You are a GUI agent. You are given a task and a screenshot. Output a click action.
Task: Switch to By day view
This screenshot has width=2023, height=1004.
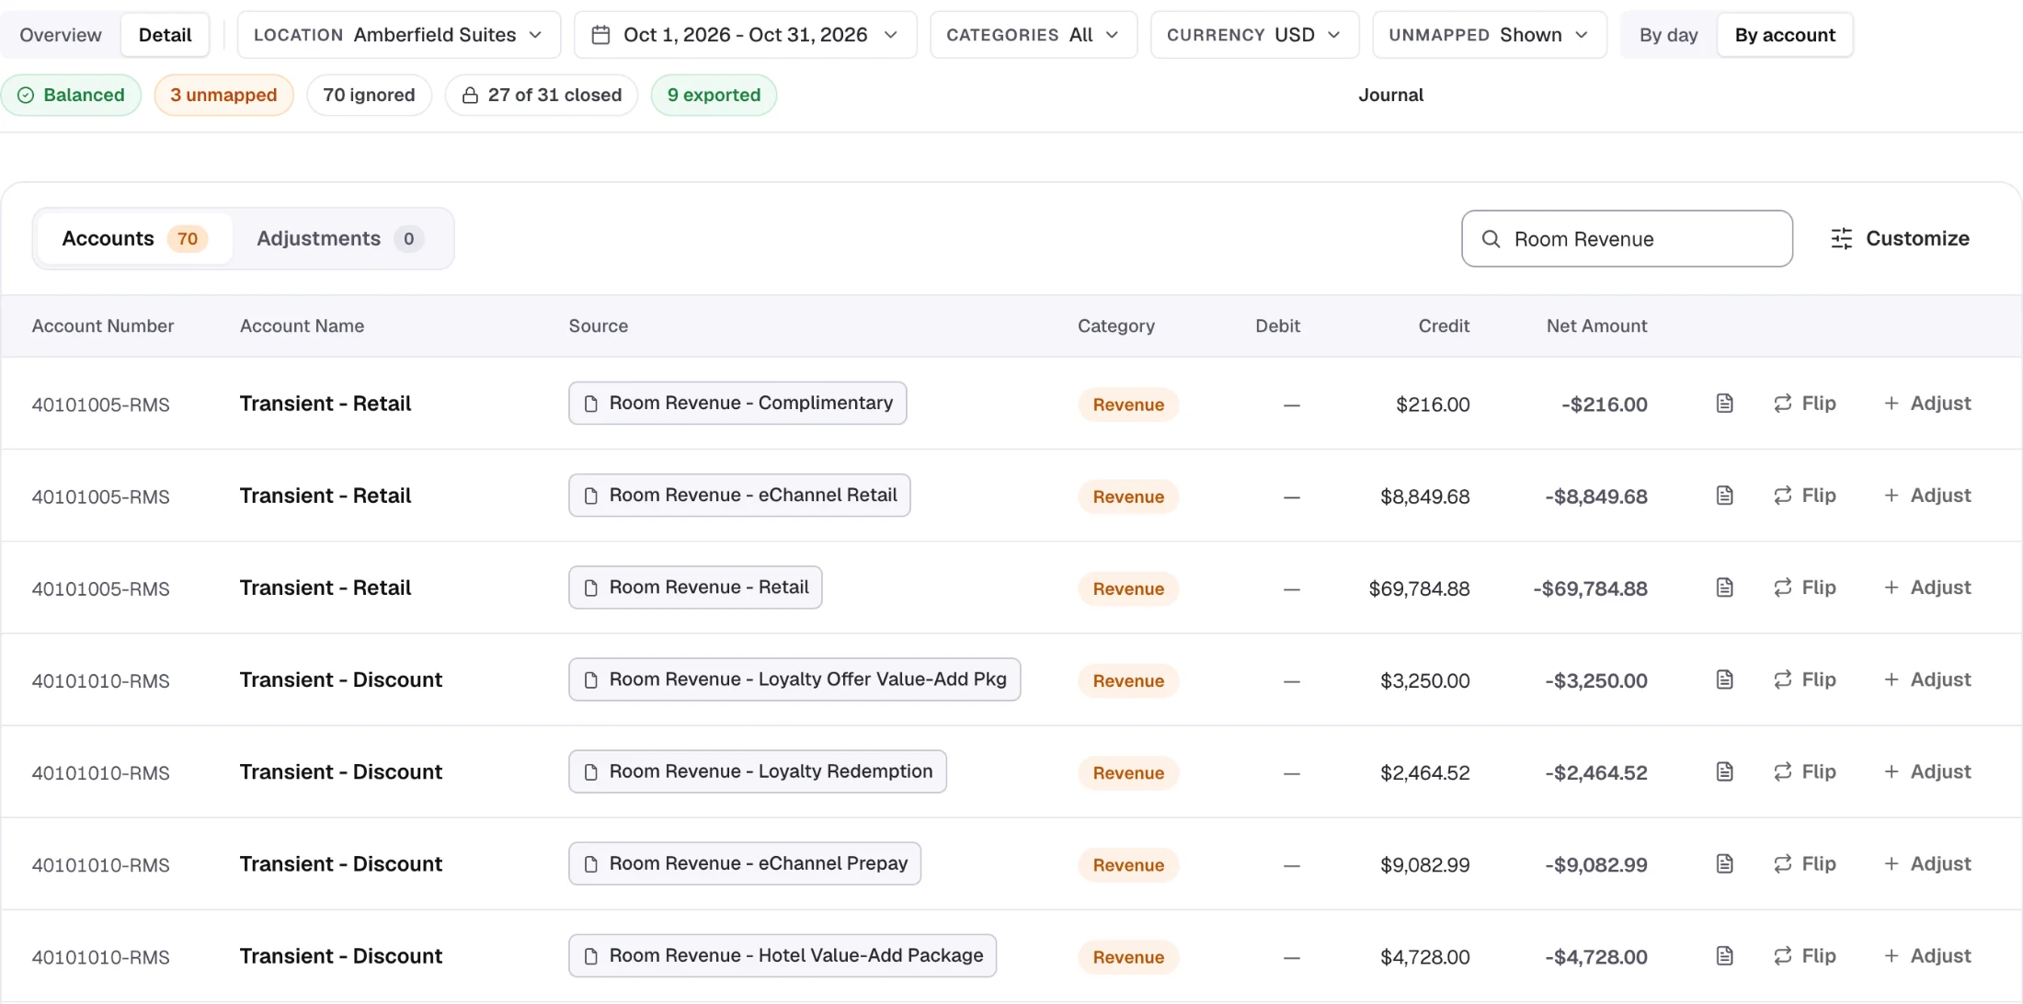pos(1668,35)
